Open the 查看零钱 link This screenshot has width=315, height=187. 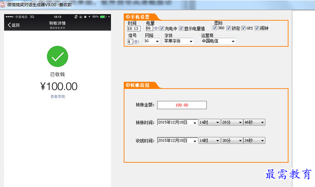[x=57, y=97]
